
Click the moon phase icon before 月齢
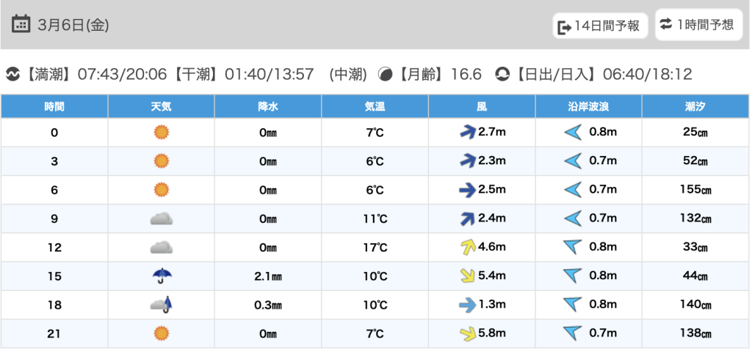pos(385,74)
